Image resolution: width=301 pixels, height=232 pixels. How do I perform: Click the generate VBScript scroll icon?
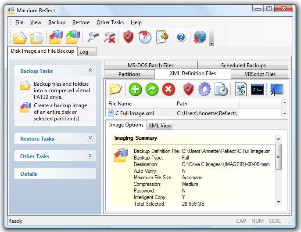[x=241, y=89]
